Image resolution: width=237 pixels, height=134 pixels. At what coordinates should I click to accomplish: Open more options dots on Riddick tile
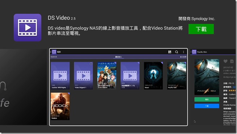pyautogui.click(x=68, y=118)
